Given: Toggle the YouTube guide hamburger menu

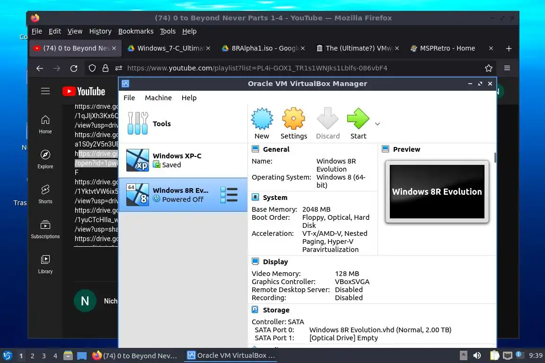Looking at the screenshot, I should (45, 91).
